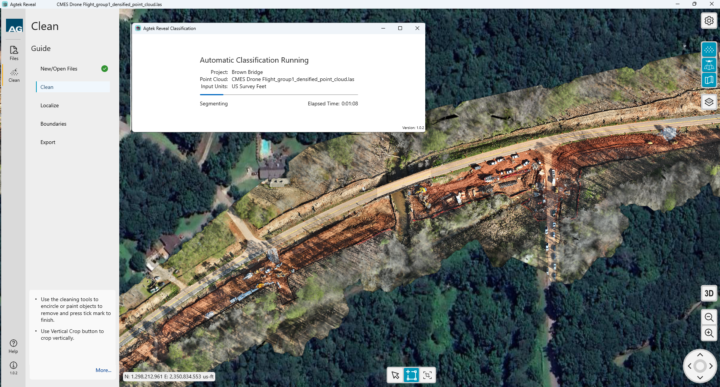Open the Clean sidebar section
Screen dimensions: 720x387
click(14, 75)
